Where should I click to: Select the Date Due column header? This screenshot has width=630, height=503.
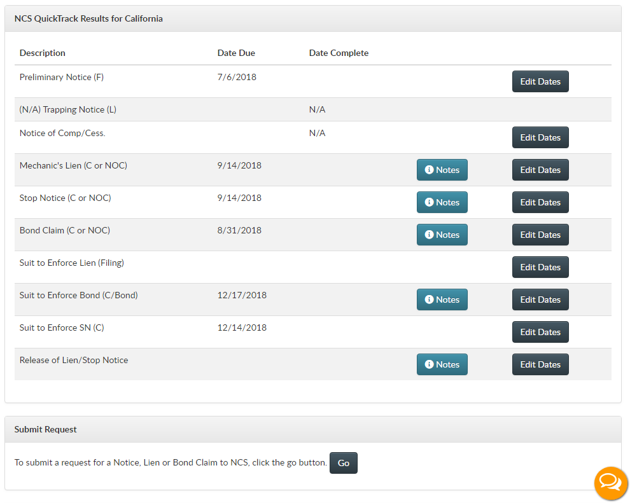[x=236, y=53]
